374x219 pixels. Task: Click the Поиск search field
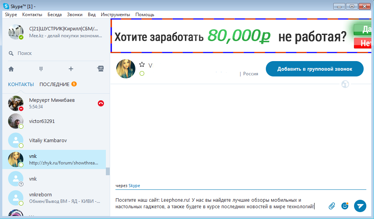click(54, 53)
